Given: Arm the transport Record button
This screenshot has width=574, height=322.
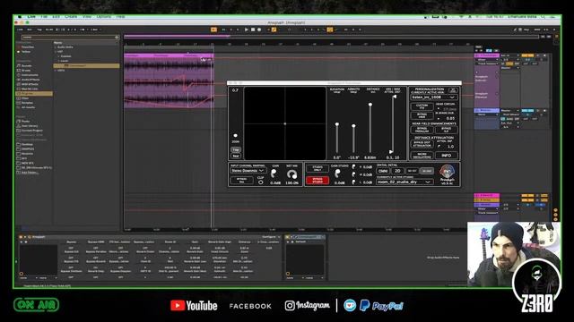Looking at the screenshot, I should click(x=259, y=30).
